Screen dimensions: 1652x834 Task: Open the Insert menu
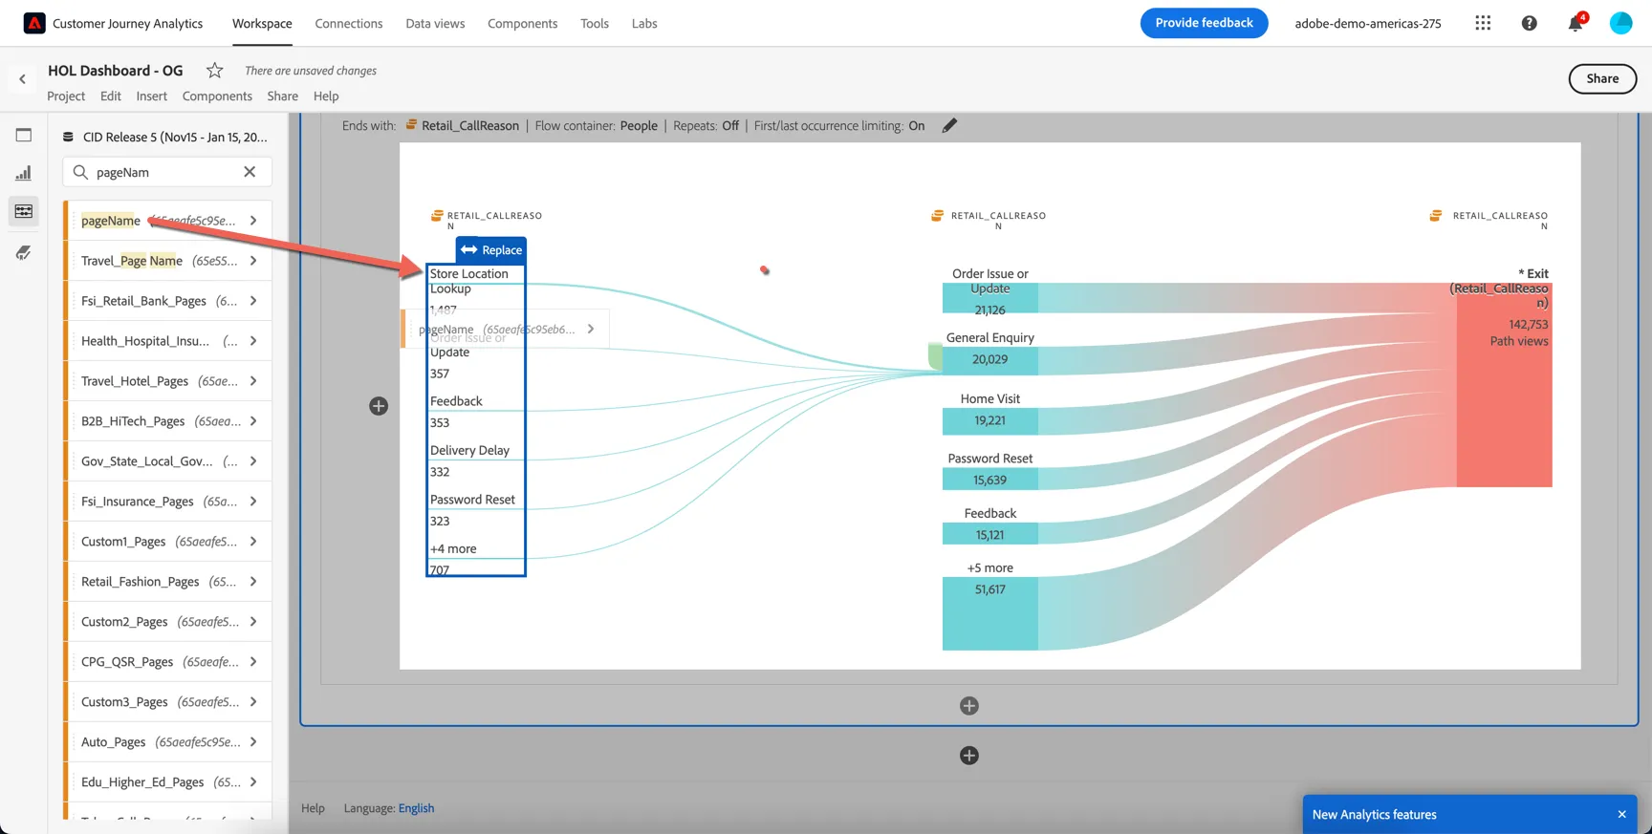point(151,96)
